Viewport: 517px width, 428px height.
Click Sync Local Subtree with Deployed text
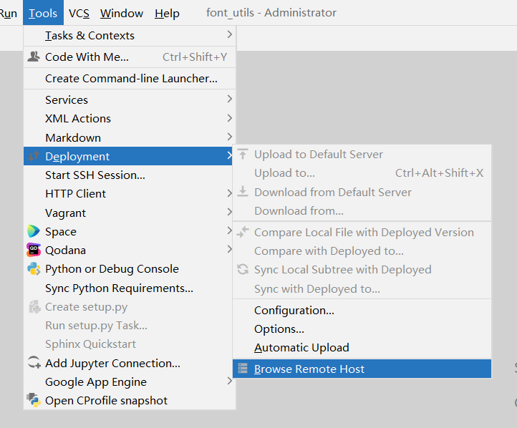343,270
